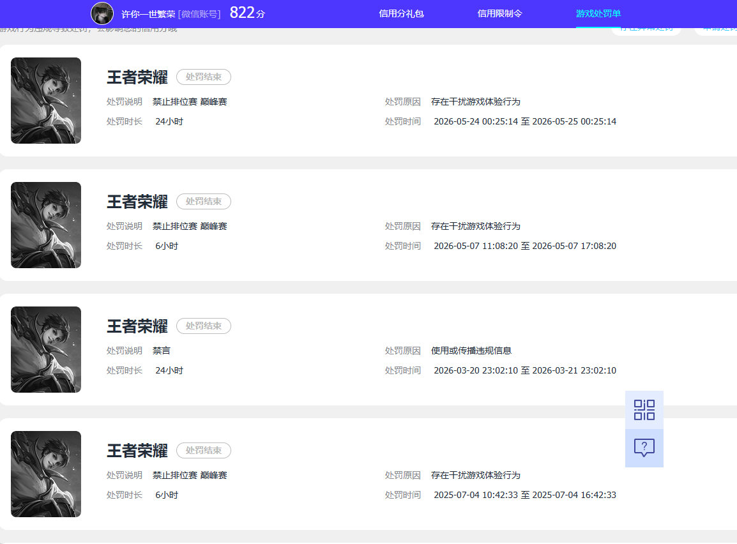Select time range 2025-07-04 10:42:33 至 16:42:33
This screenshot has width=737, height=544.
(525, 495)
